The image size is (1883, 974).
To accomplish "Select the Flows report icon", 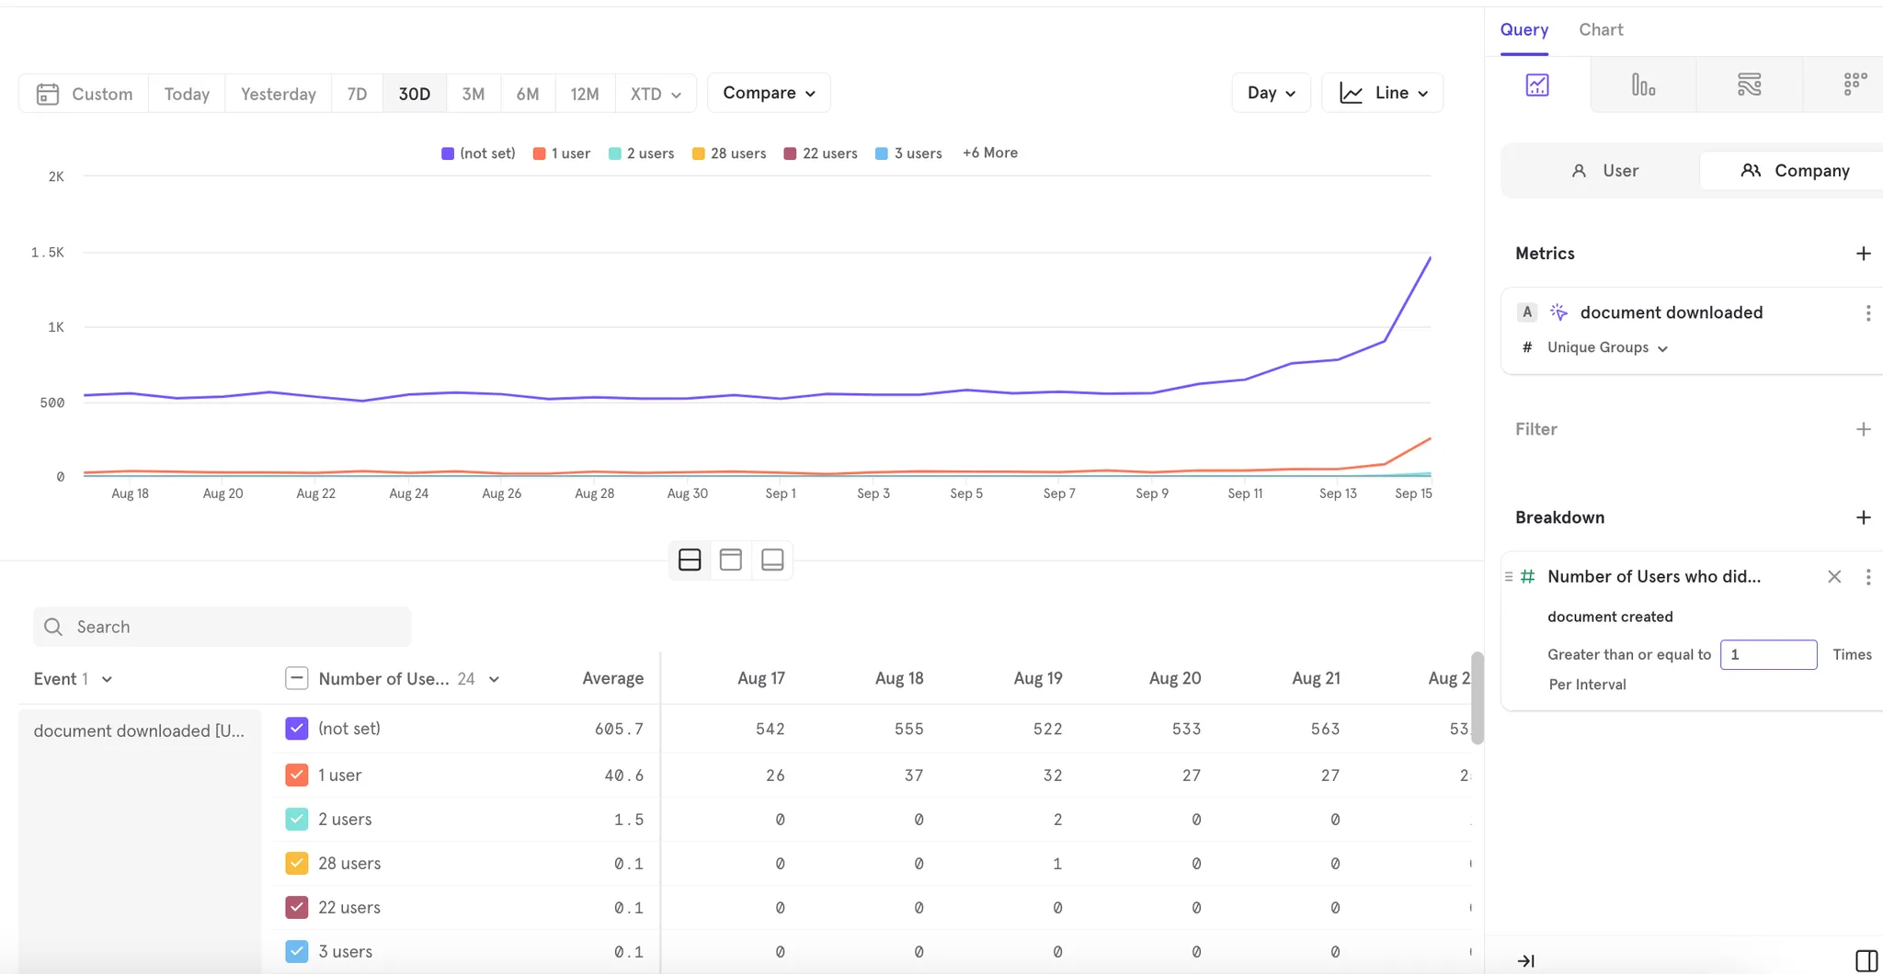I will click(x=1749, y=85).
